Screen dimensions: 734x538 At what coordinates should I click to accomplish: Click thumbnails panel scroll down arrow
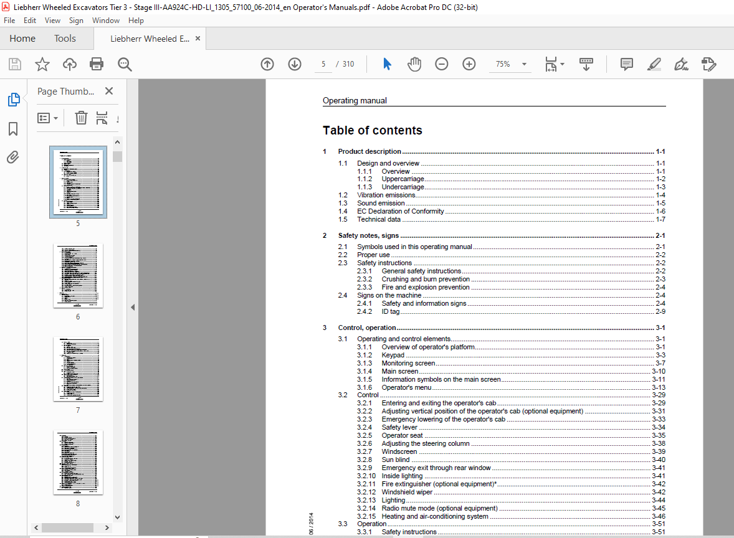(x=118, y=517)
